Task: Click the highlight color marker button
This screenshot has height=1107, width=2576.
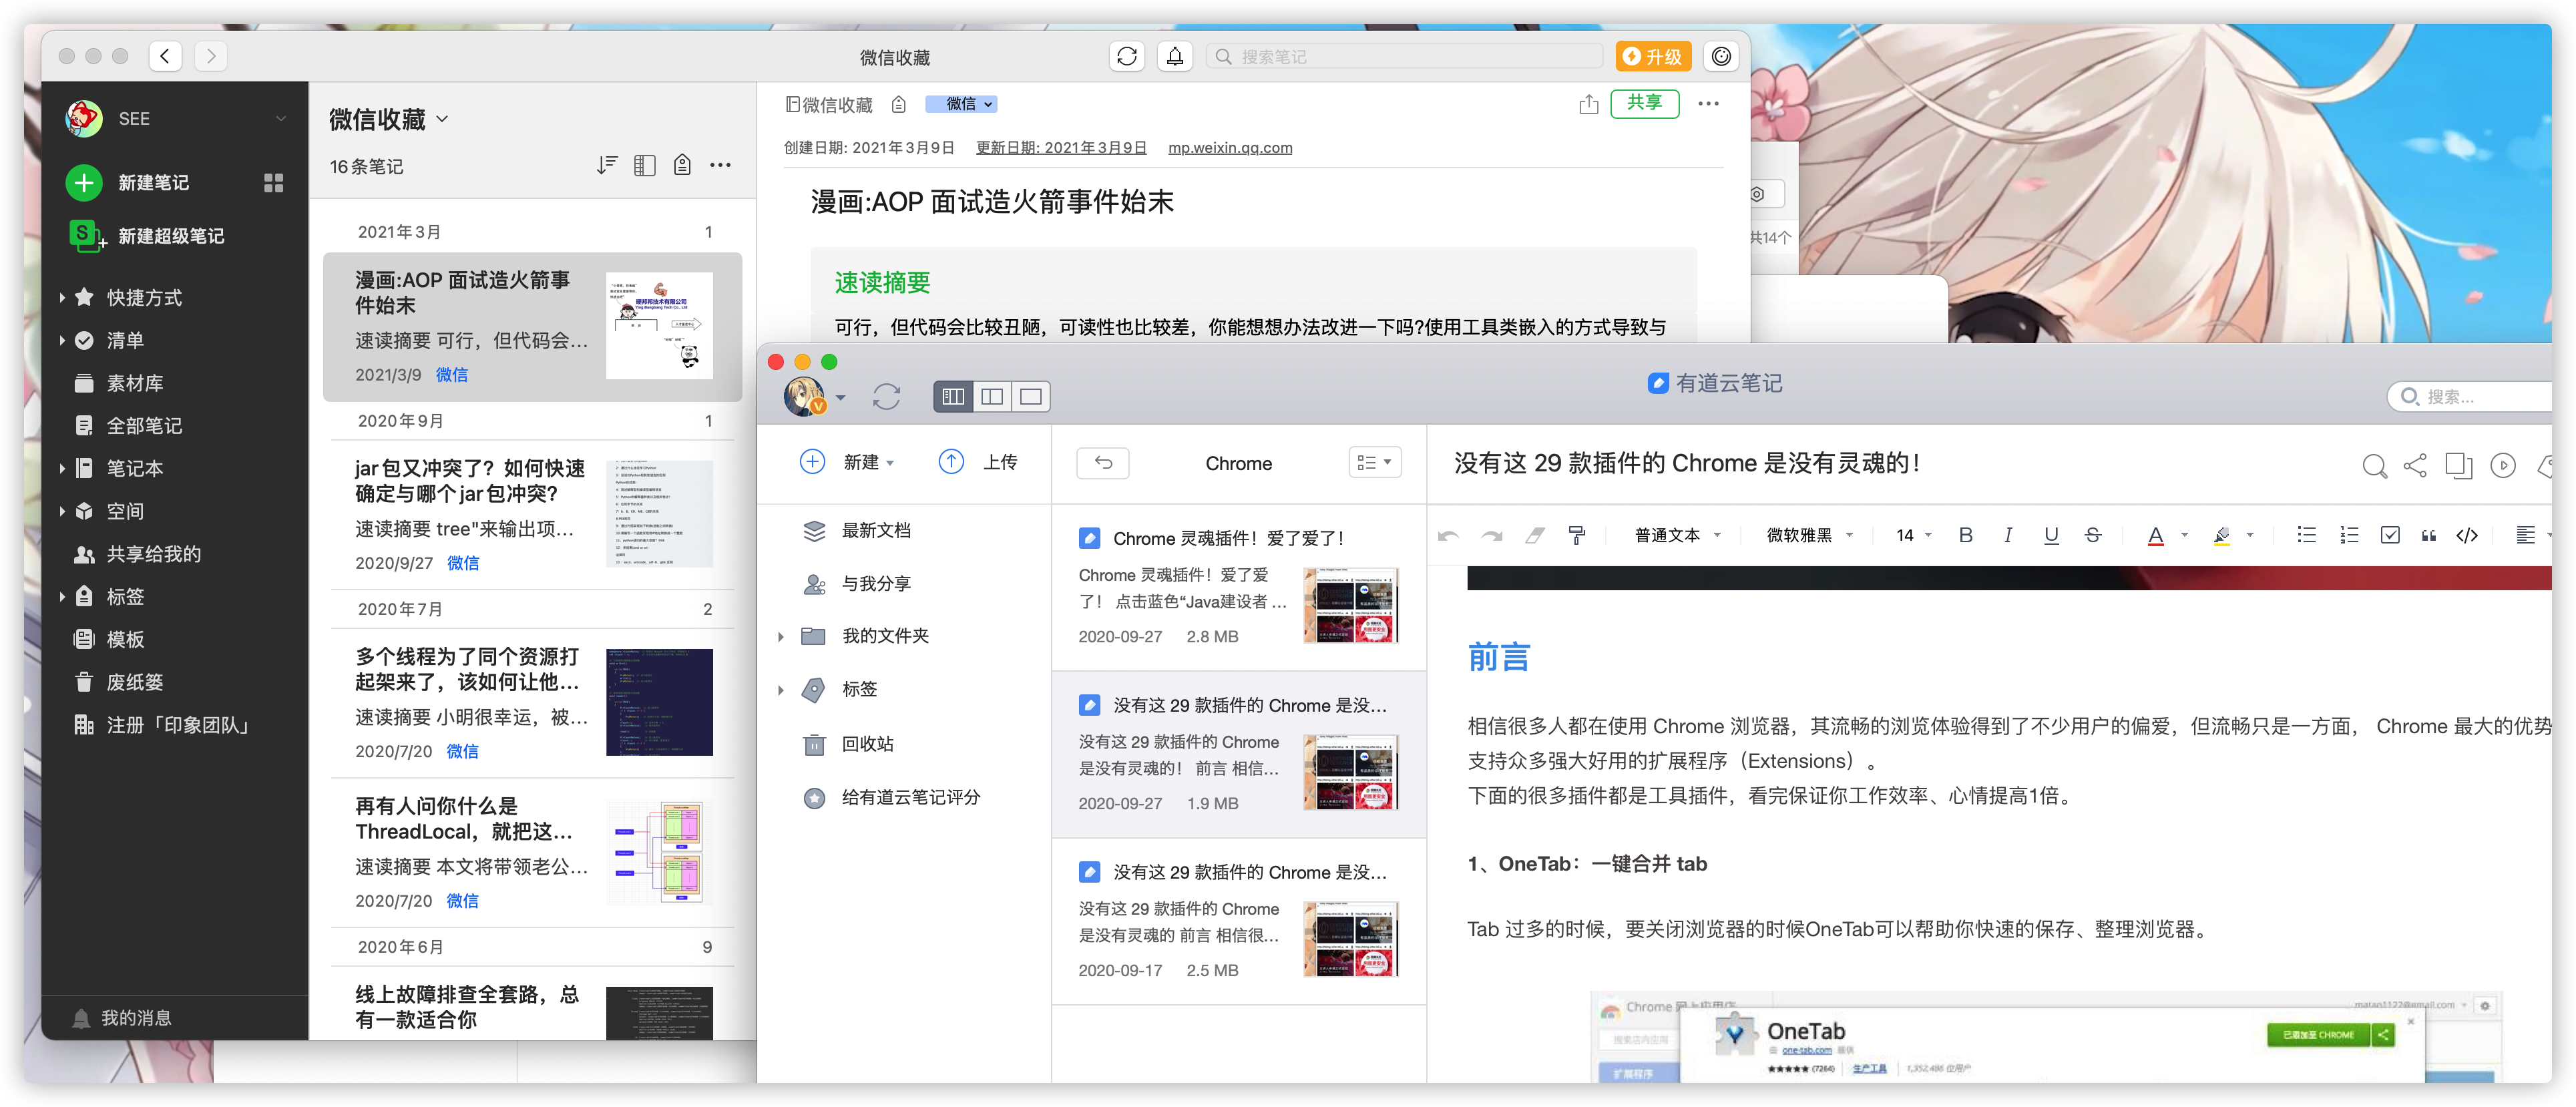Action: point(2221,536)
